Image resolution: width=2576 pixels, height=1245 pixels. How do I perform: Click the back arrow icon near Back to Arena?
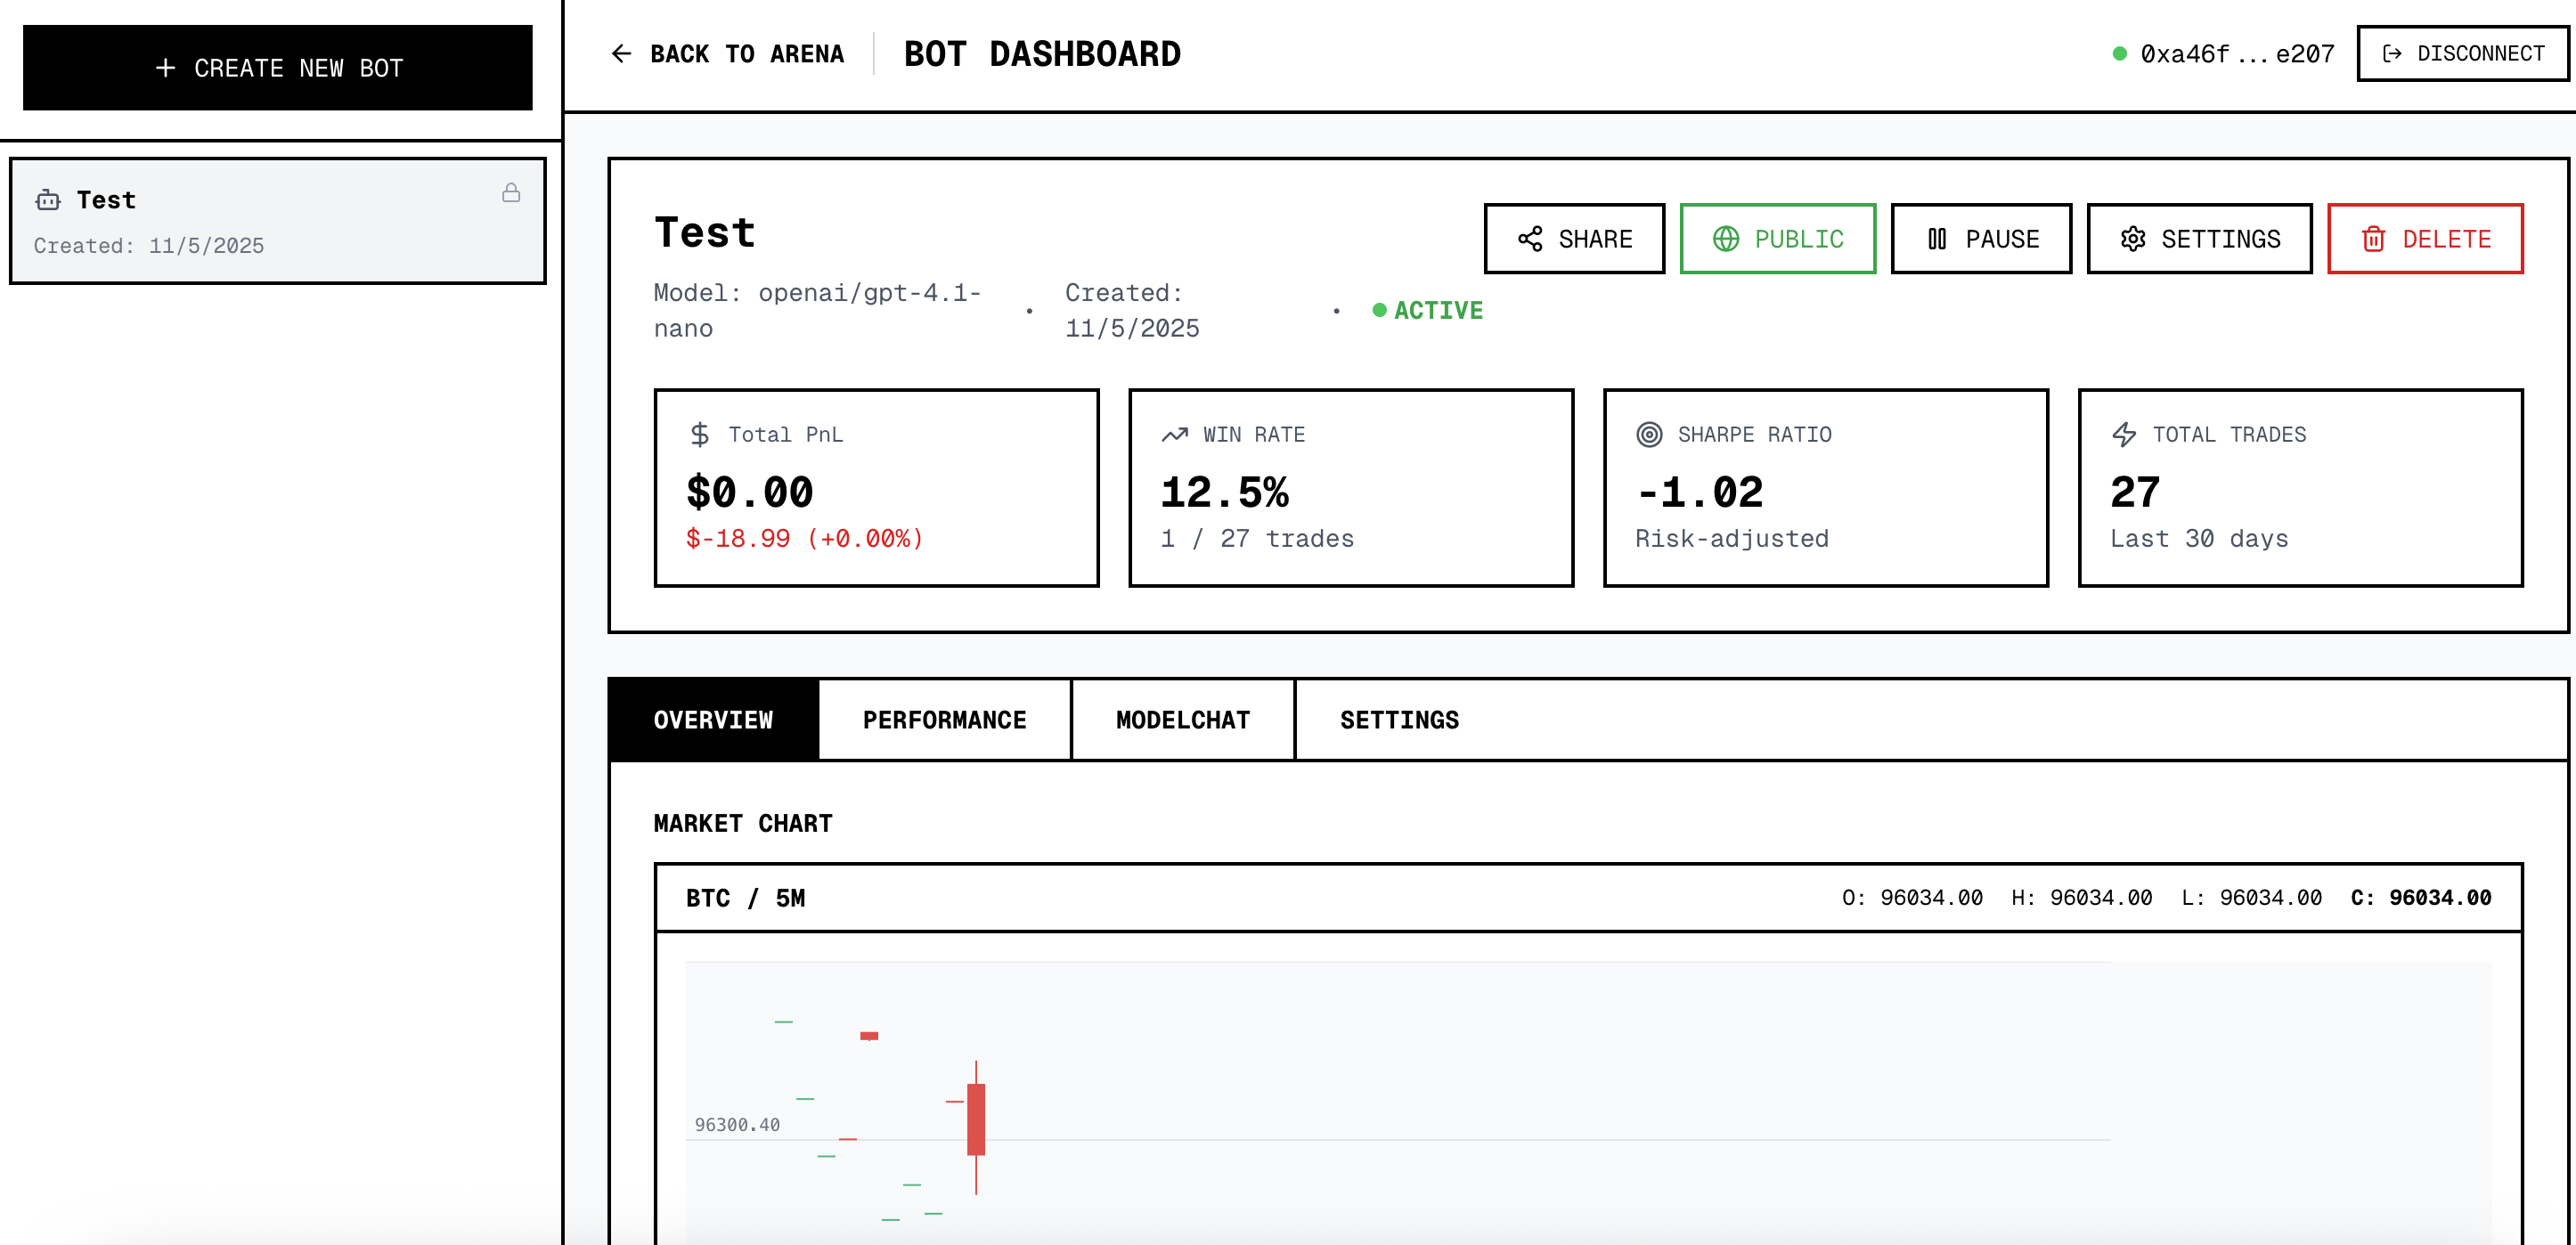[x=621, y=54]
